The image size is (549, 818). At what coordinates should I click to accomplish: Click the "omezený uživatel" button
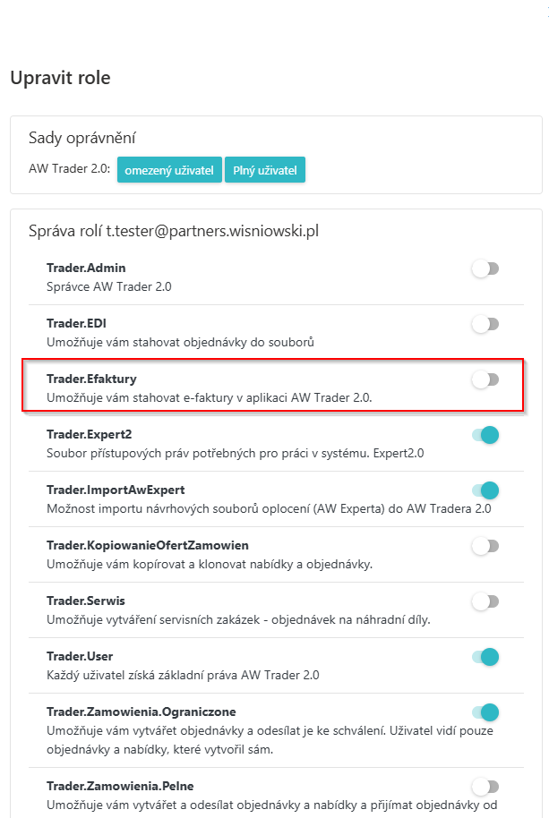[x=169, y=169]
